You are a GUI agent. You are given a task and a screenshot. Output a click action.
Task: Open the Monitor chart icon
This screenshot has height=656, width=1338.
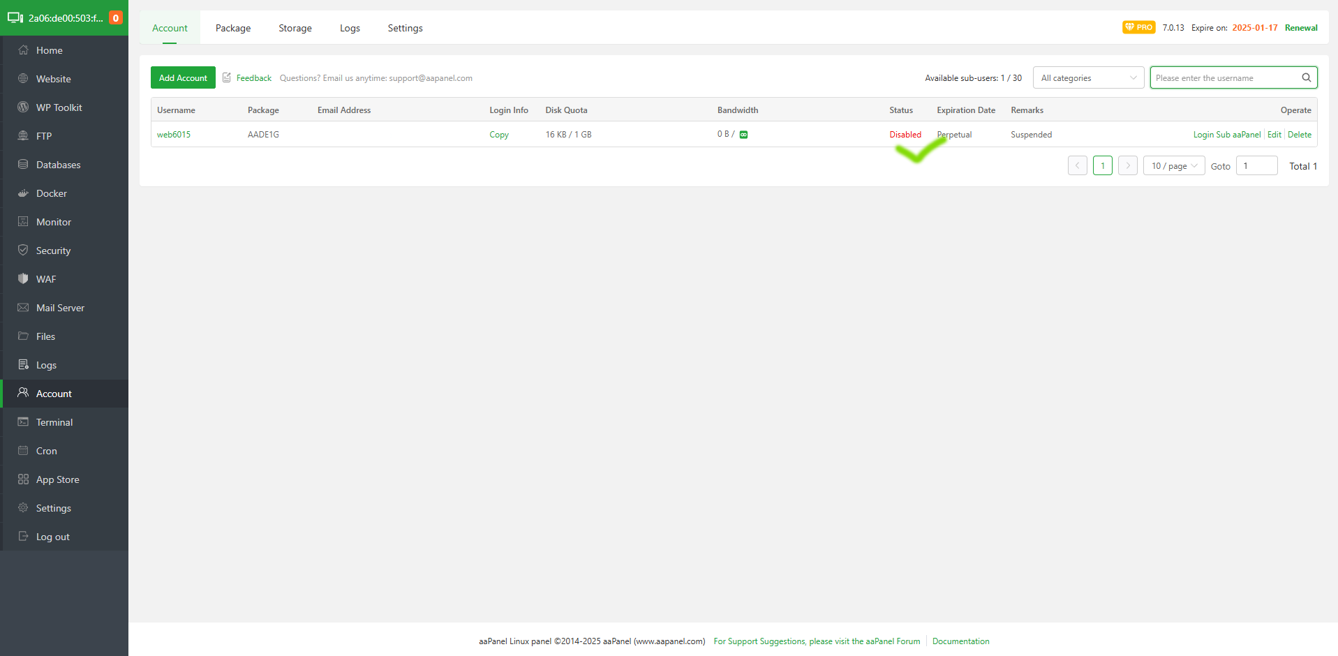pyautogui.click(x=23, y=222)
